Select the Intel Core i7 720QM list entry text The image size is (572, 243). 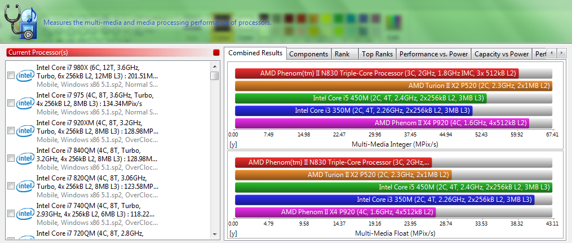tap(91, 233)
